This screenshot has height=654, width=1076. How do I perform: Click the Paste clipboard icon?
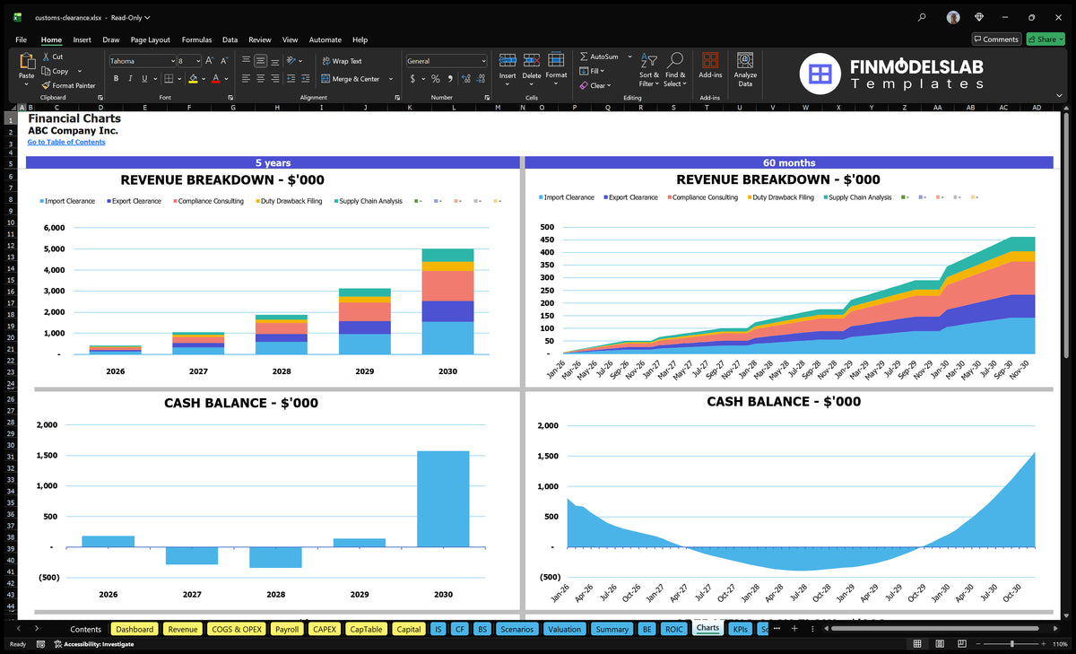point(27,63)
